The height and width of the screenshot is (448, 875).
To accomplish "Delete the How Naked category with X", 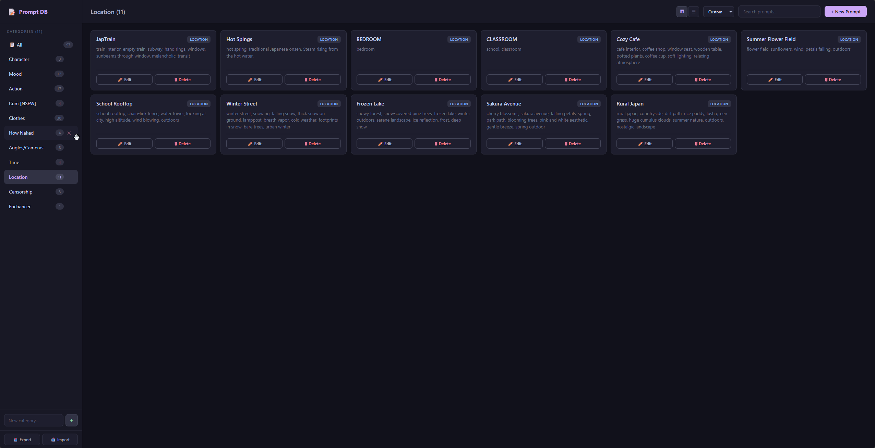I will pyautogui.click(x=69, y=133).
